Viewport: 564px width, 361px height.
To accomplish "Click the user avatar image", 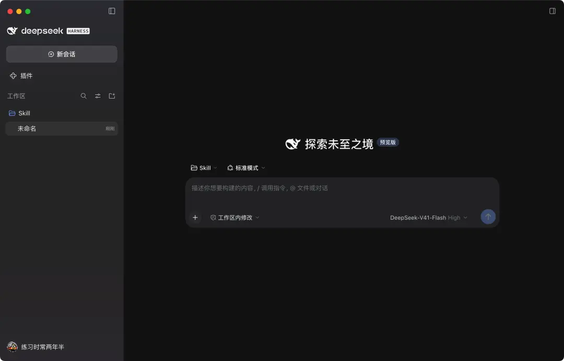I will (x=12, y=347).
